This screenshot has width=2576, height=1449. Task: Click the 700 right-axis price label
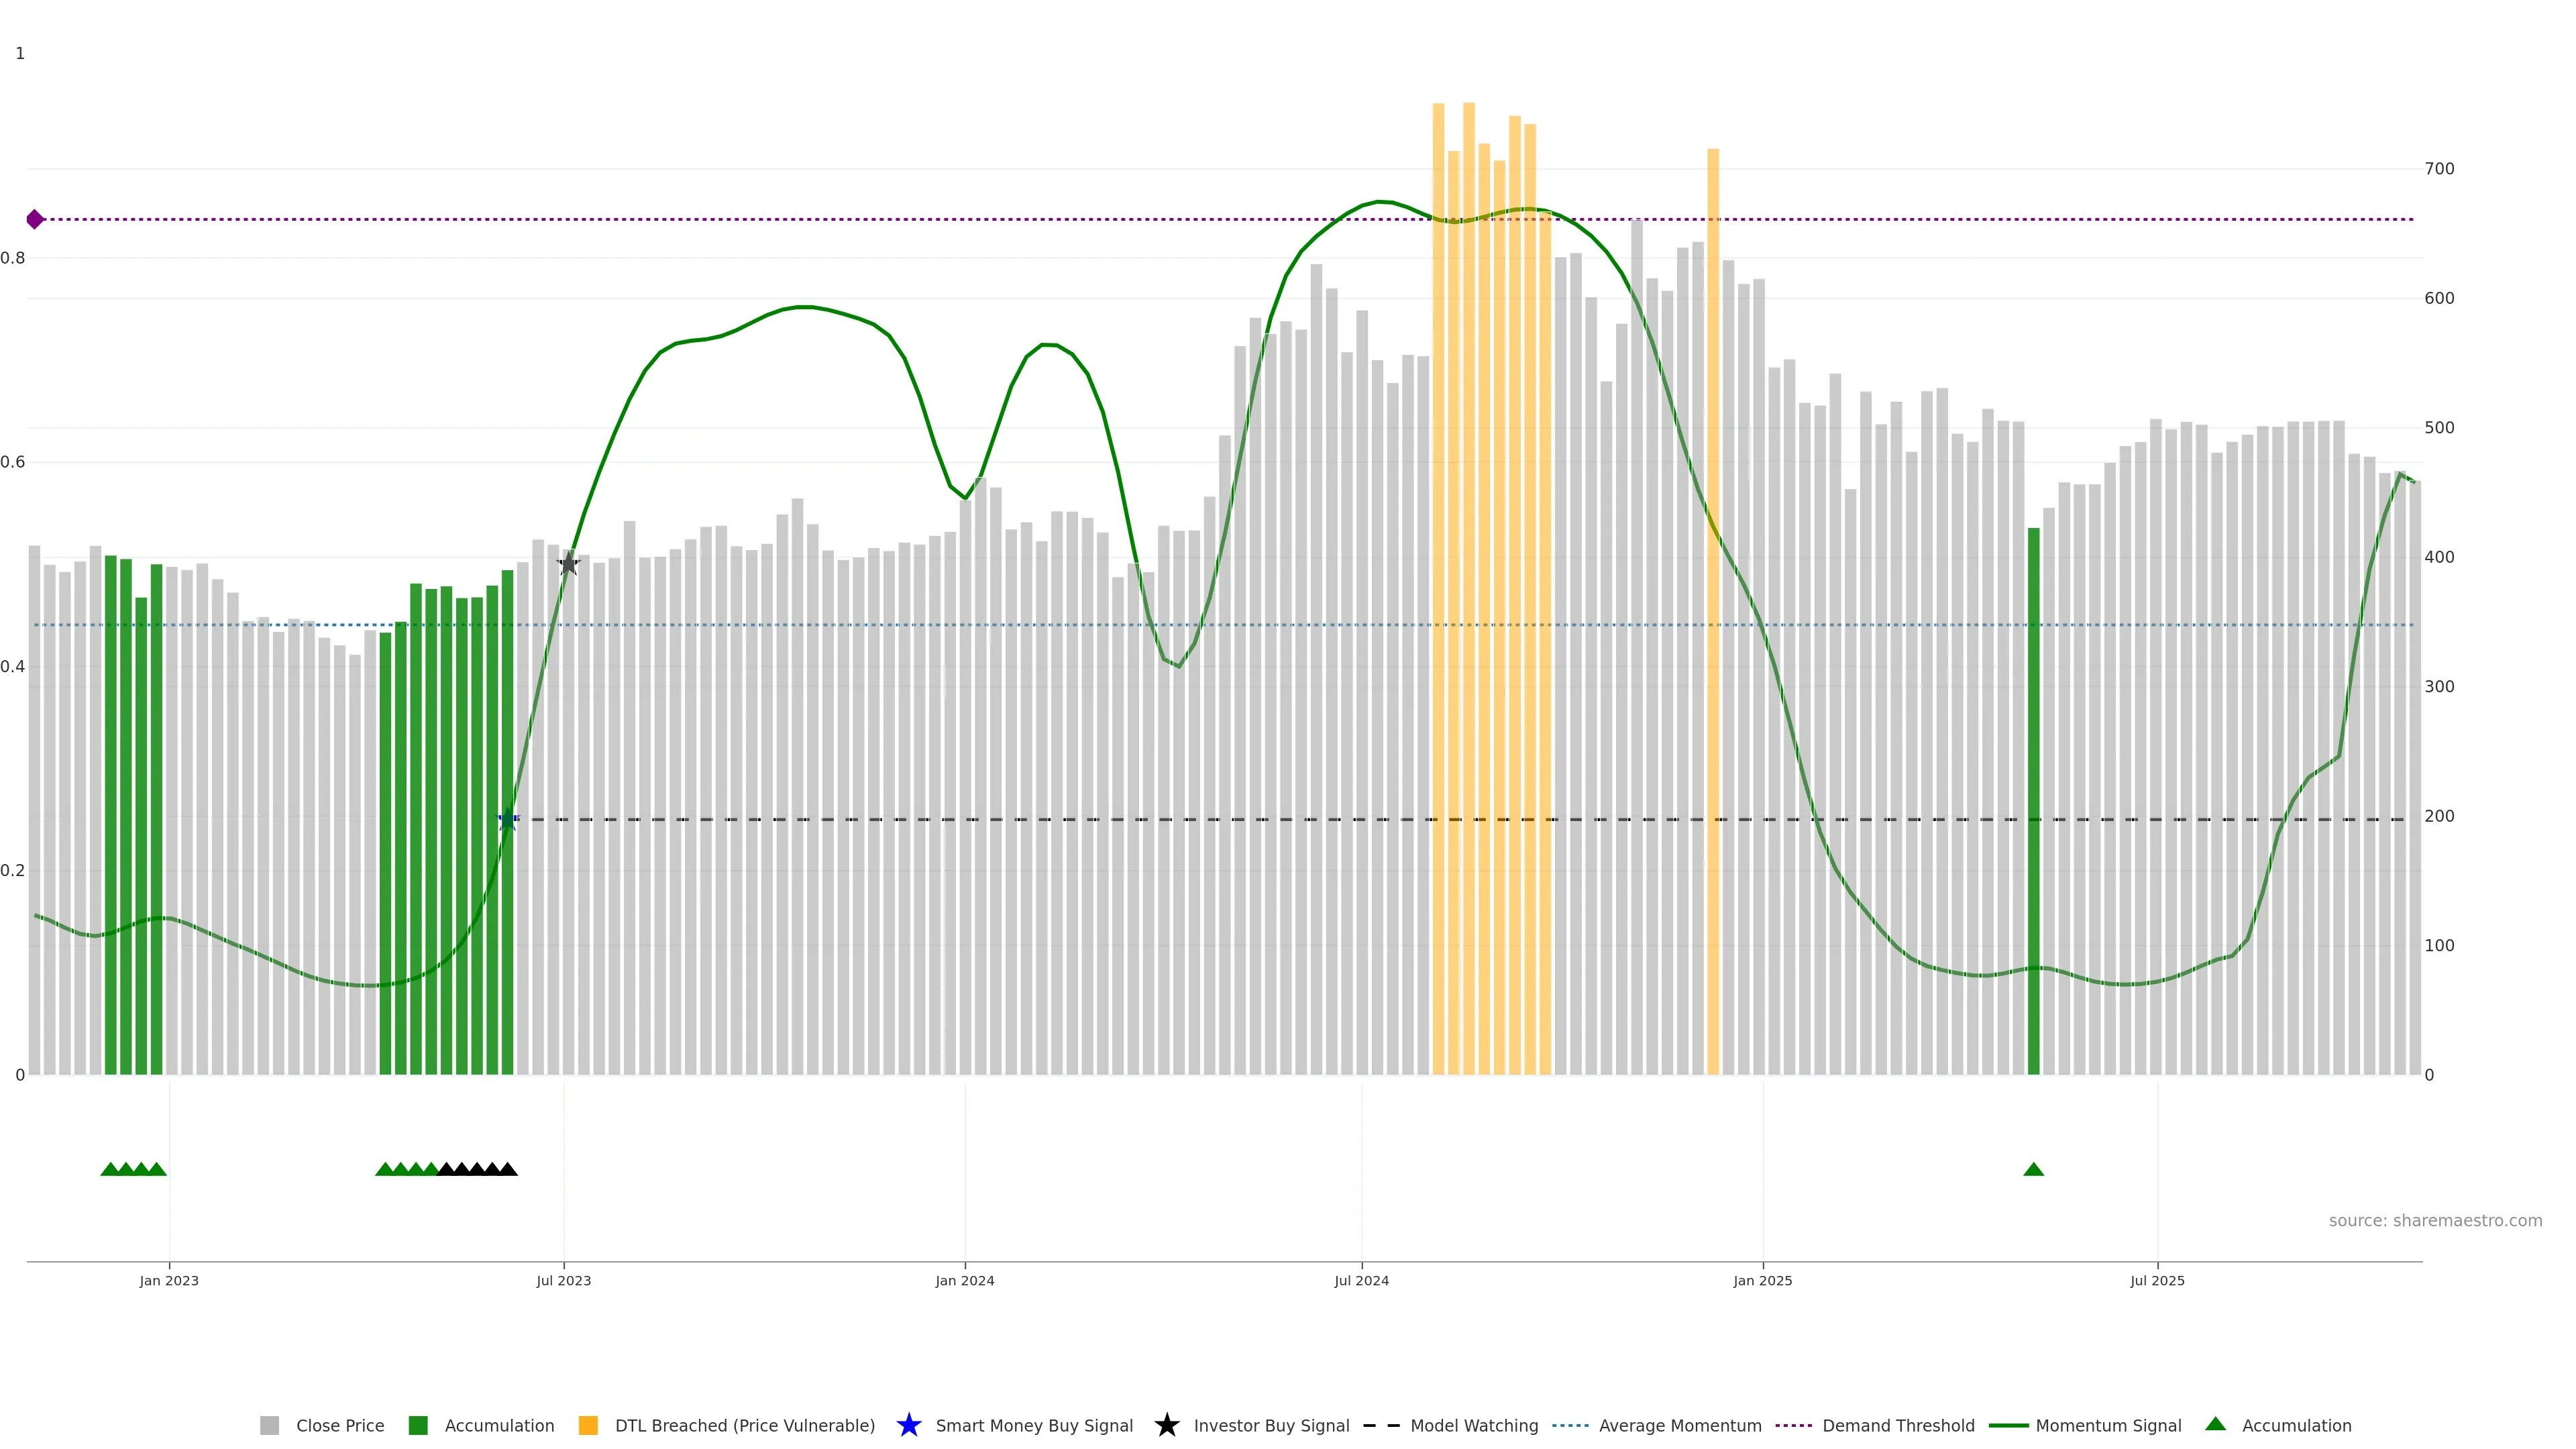coord(2439,169)
